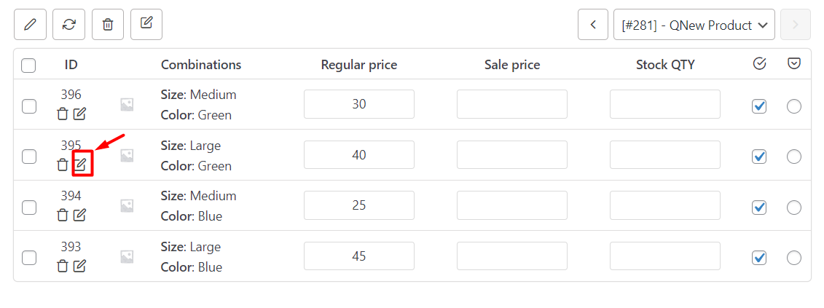The width and height of the screenshot is (824, 308).
Task: Click the pencil edit toolbar button
Action: point(30,25)
